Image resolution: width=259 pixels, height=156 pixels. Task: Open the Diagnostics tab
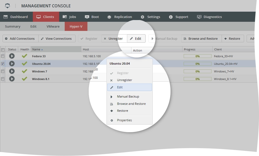(x=209, y=17)
